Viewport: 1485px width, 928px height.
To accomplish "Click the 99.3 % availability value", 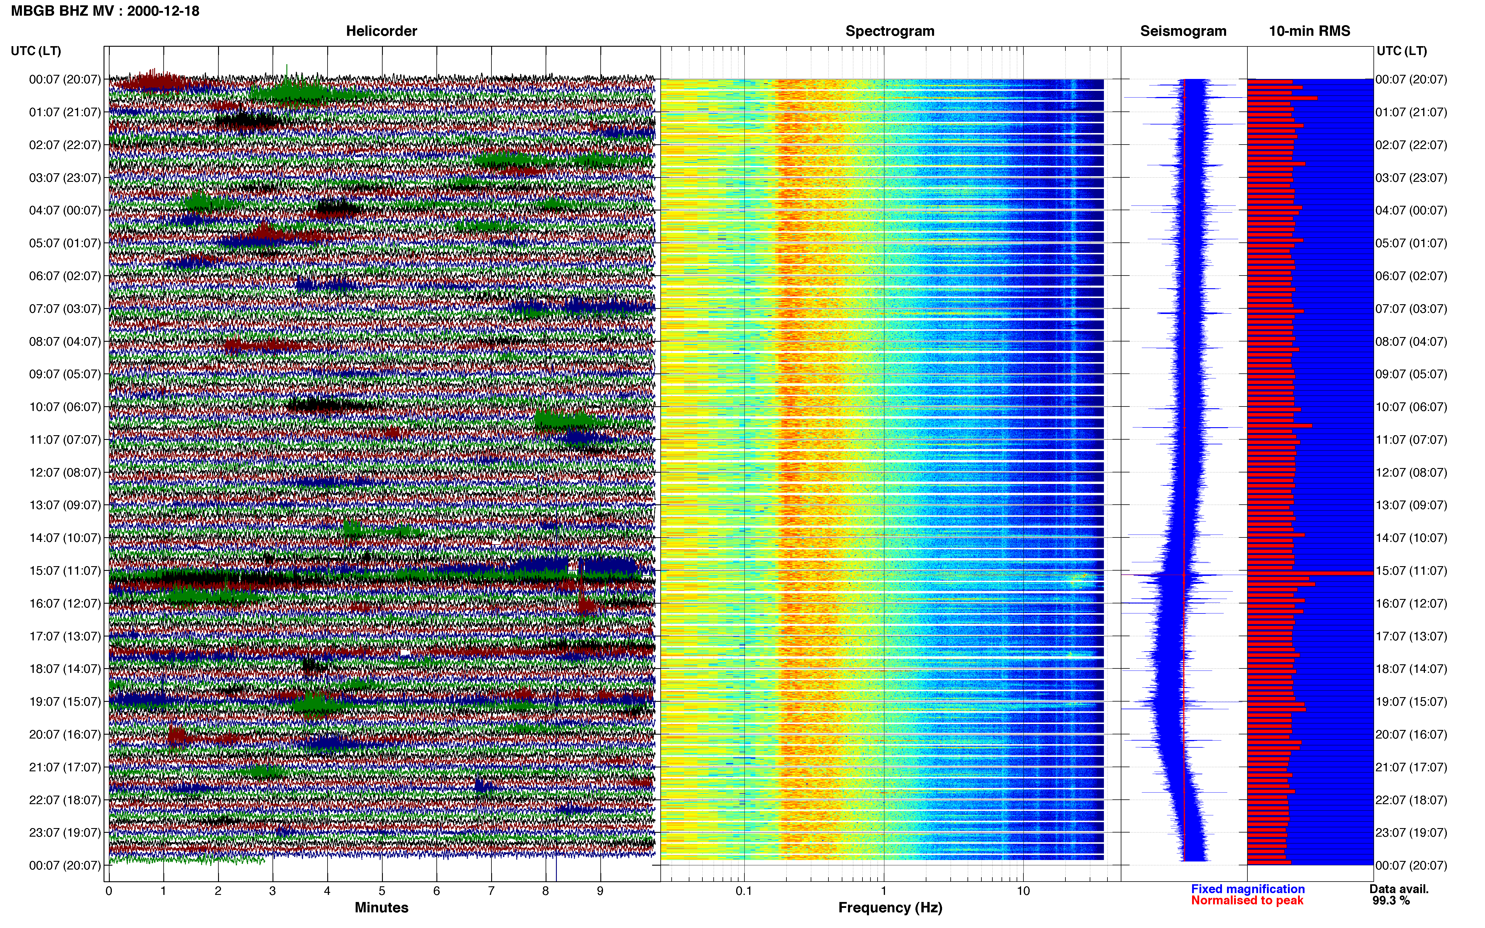I will click(x=1391, y=901).
